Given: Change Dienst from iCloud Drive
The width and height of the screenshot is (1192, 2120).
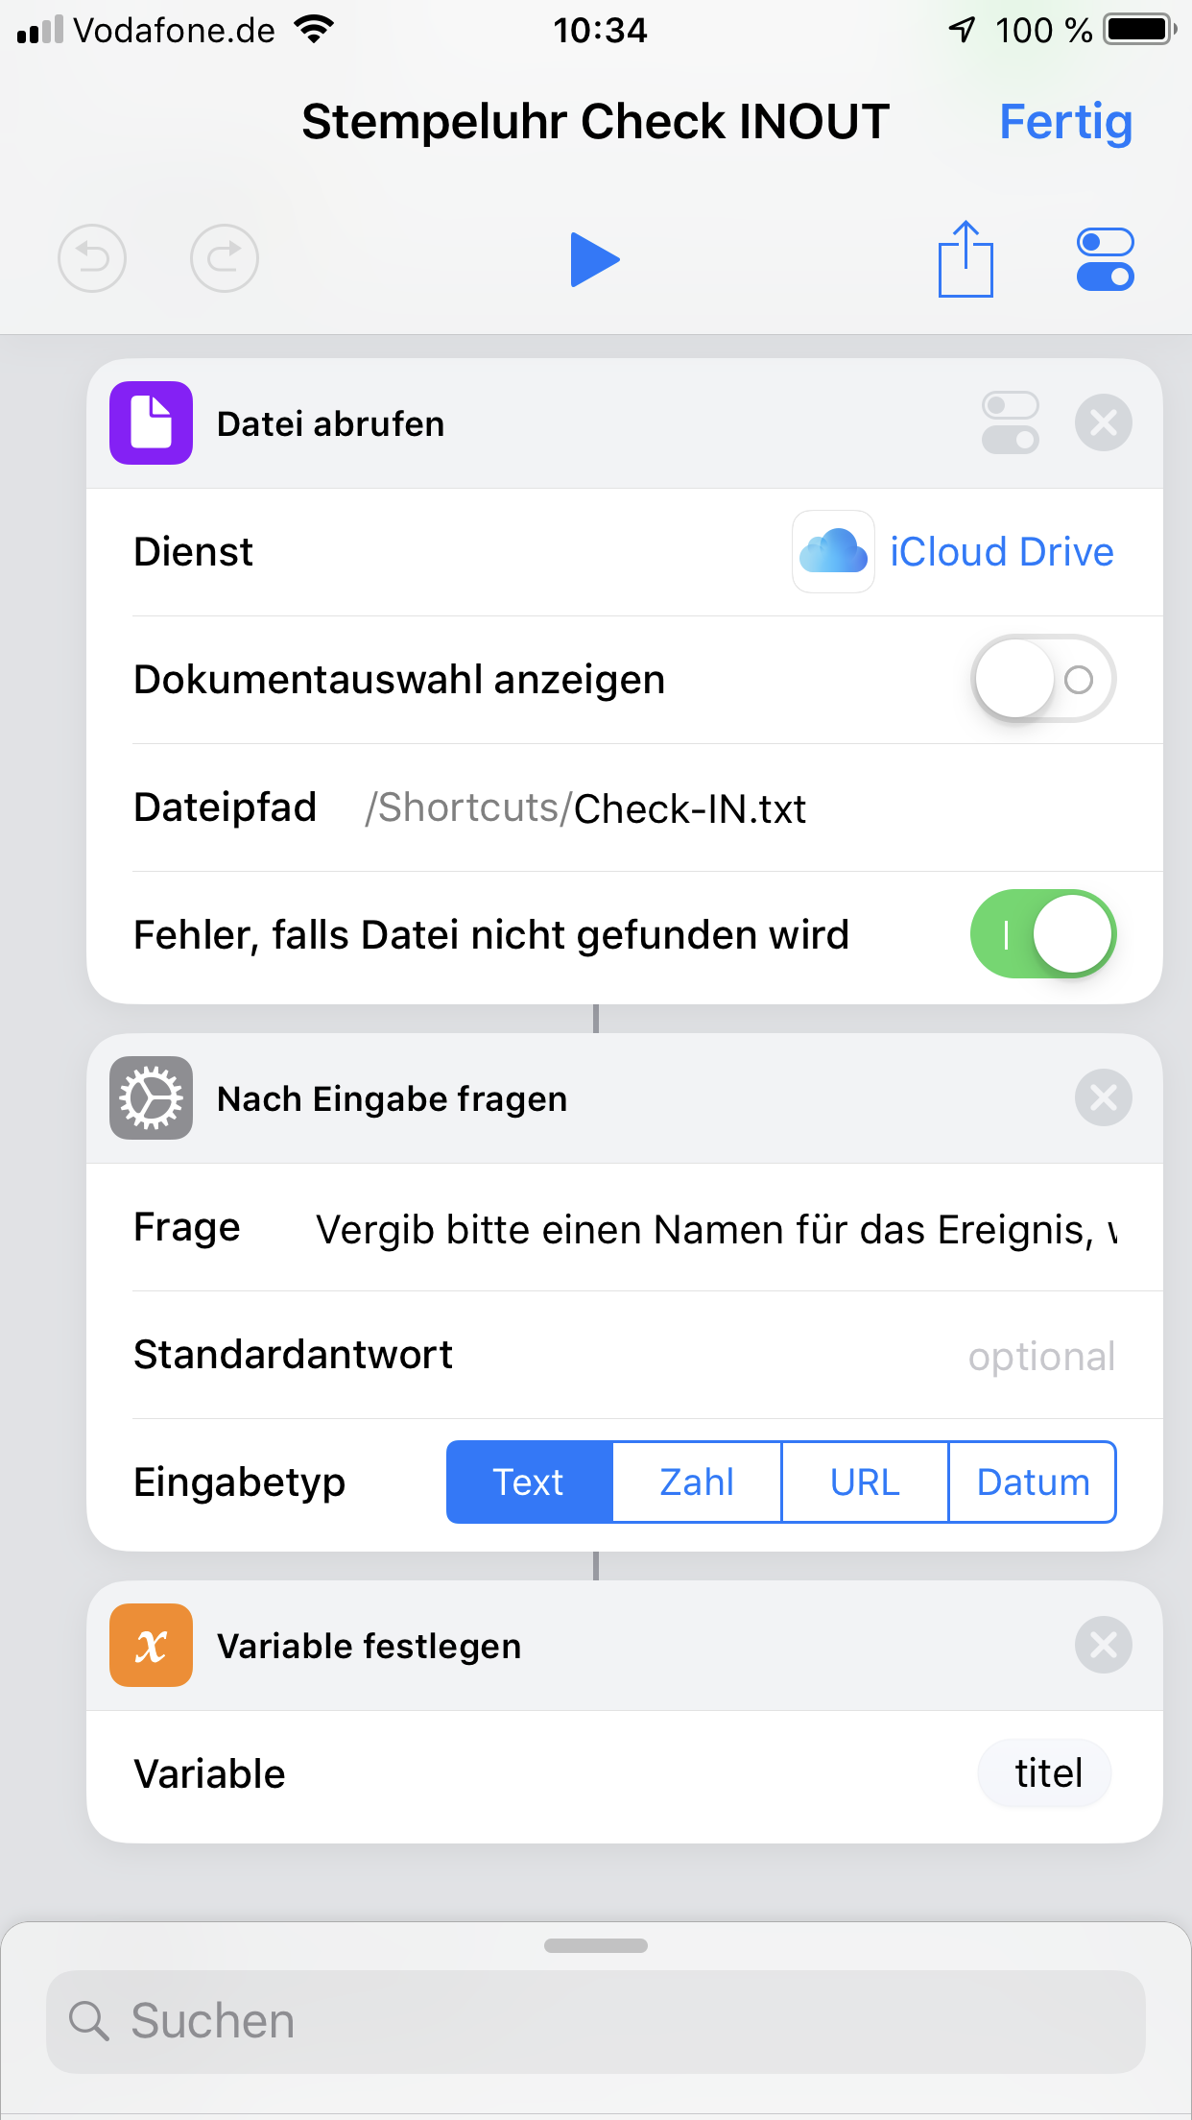Looking at the screenshot, I should point(1001,552).
